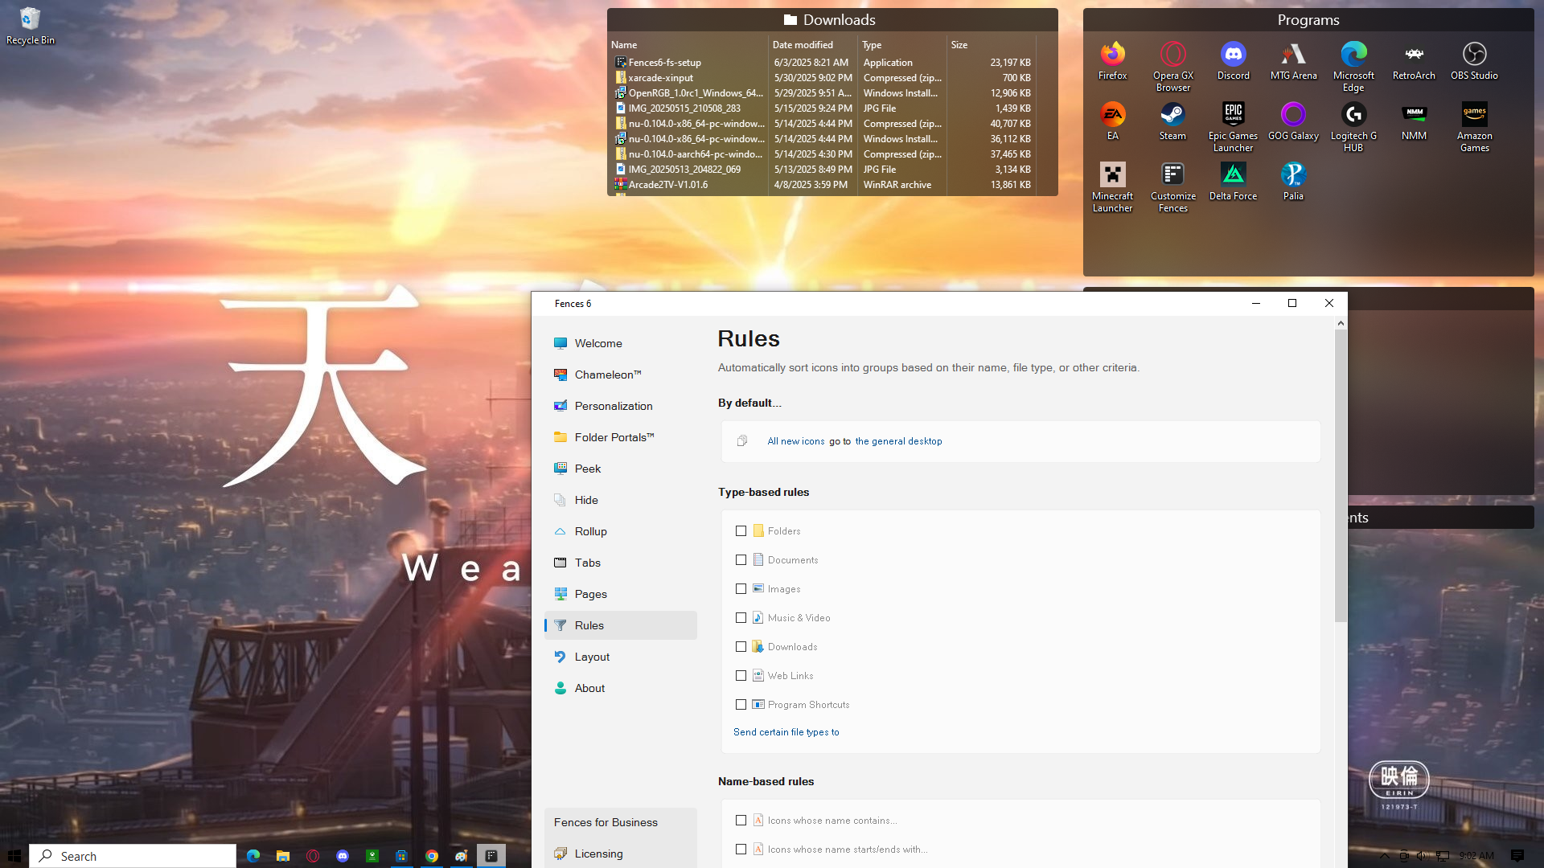Sort Downloads fence by the Name column

click(x=688, y=45)
